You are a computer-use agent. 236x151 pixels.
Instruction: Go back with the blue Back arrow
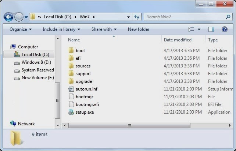[x=8, y=17]
